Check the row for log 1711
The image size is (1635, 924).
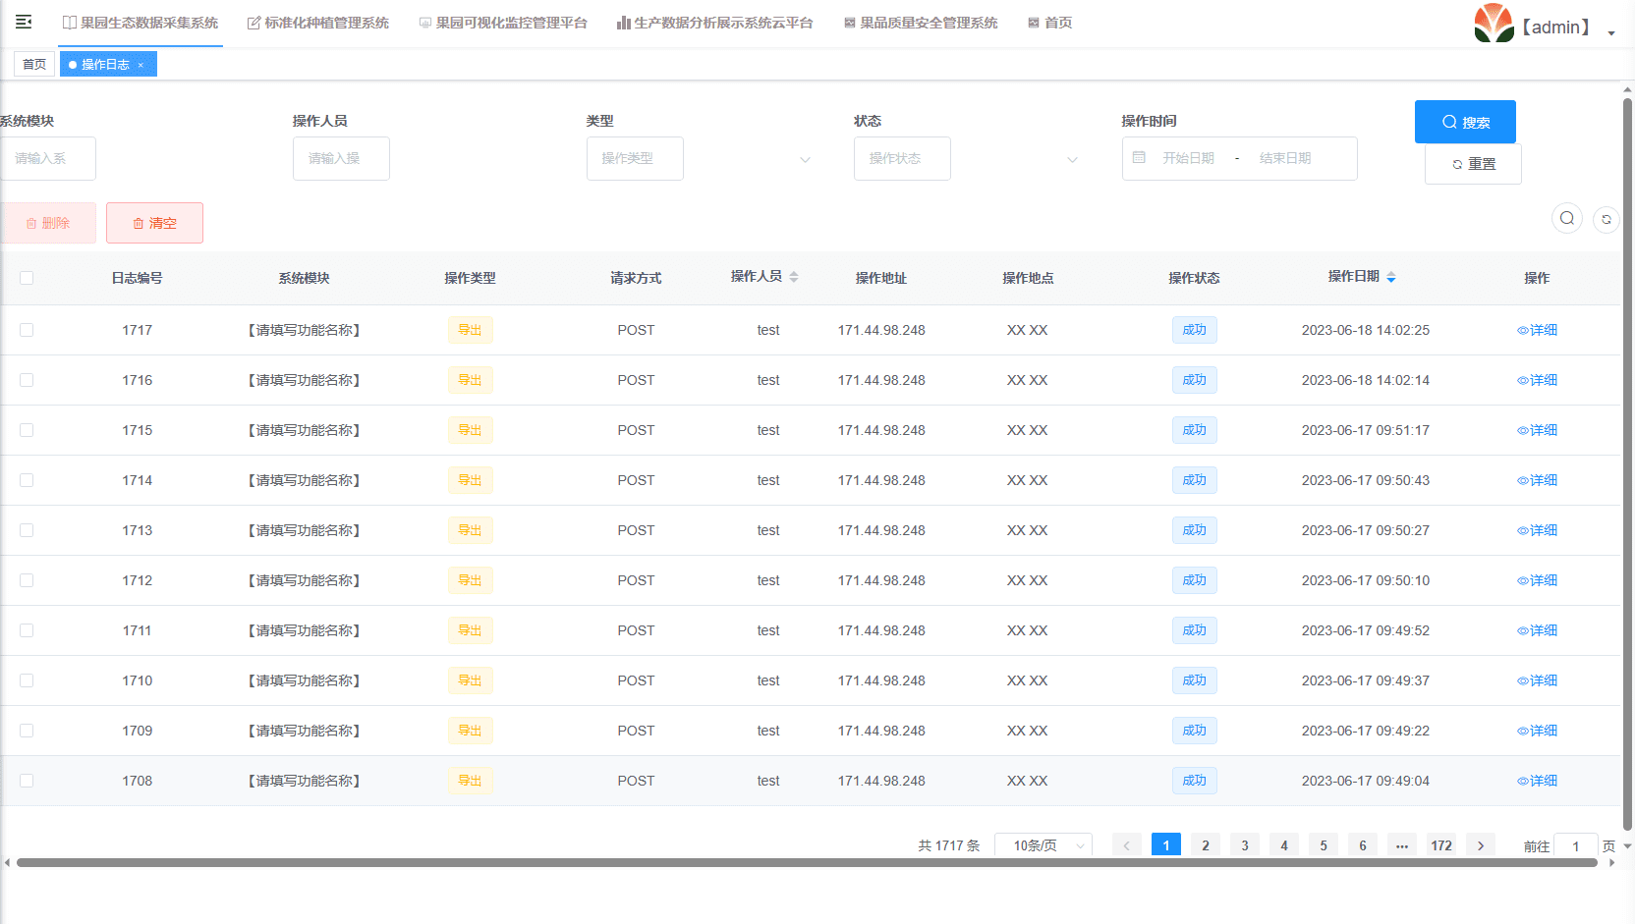click(x=27, y=630)
